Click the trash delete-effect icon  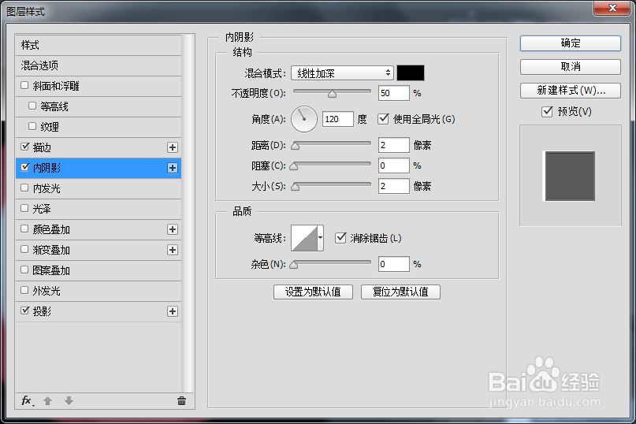click(x=182, y=401)
